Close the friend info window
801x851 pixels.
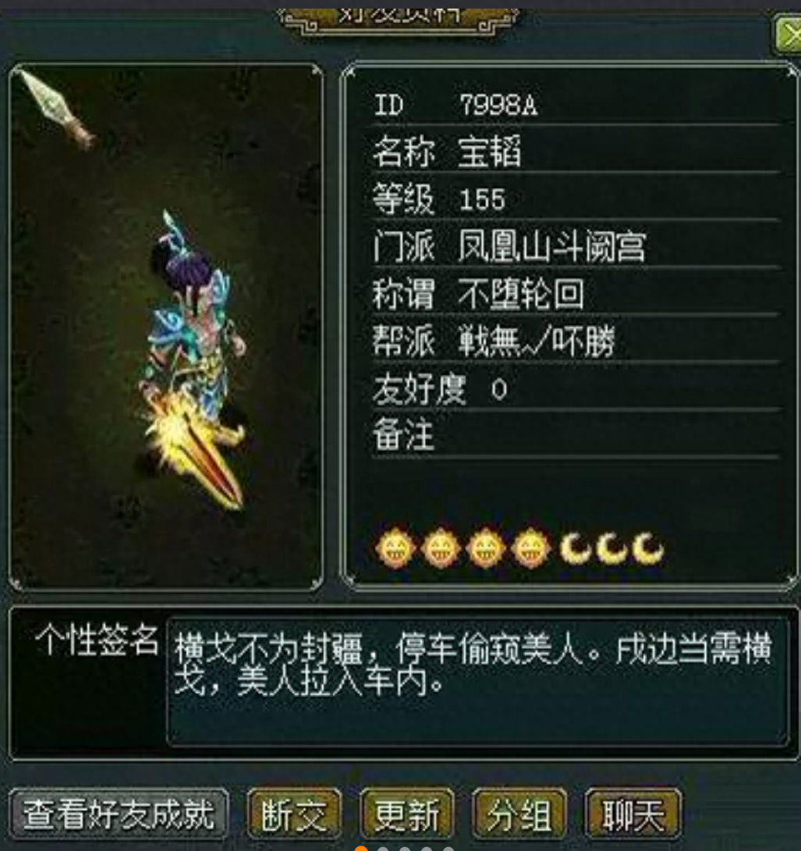[x=788, y=36]
